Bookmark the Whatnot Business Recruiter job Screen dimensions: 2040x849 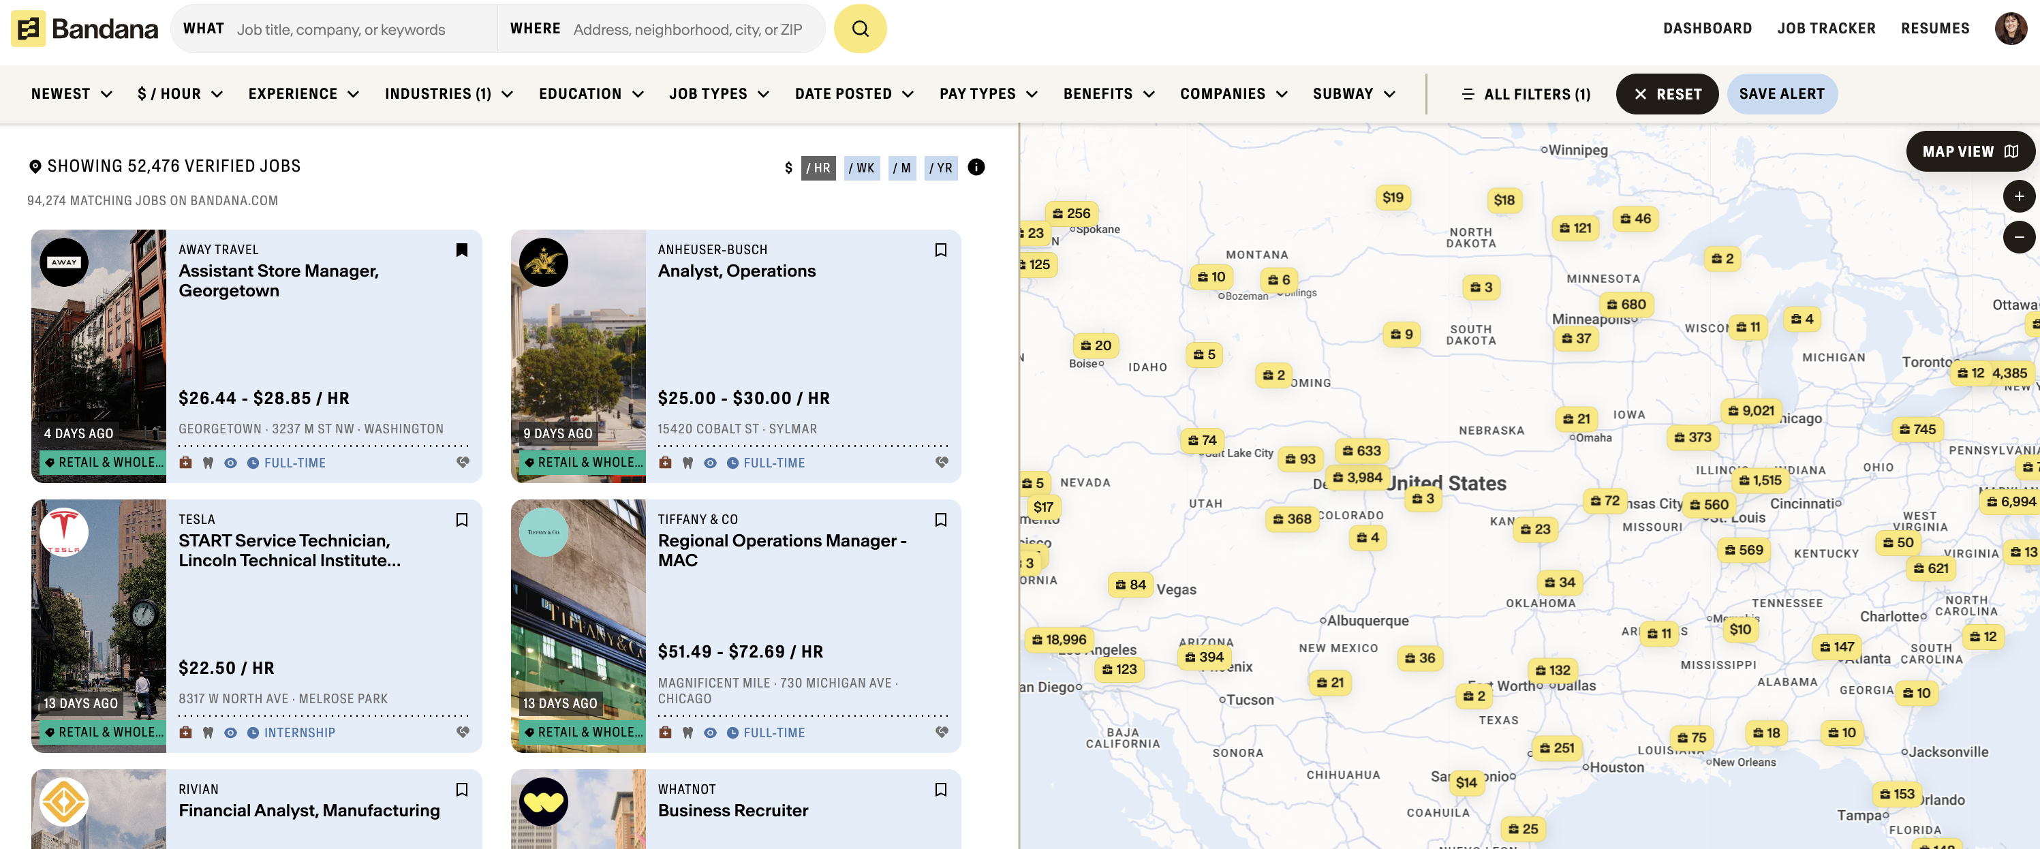(941, 790)
